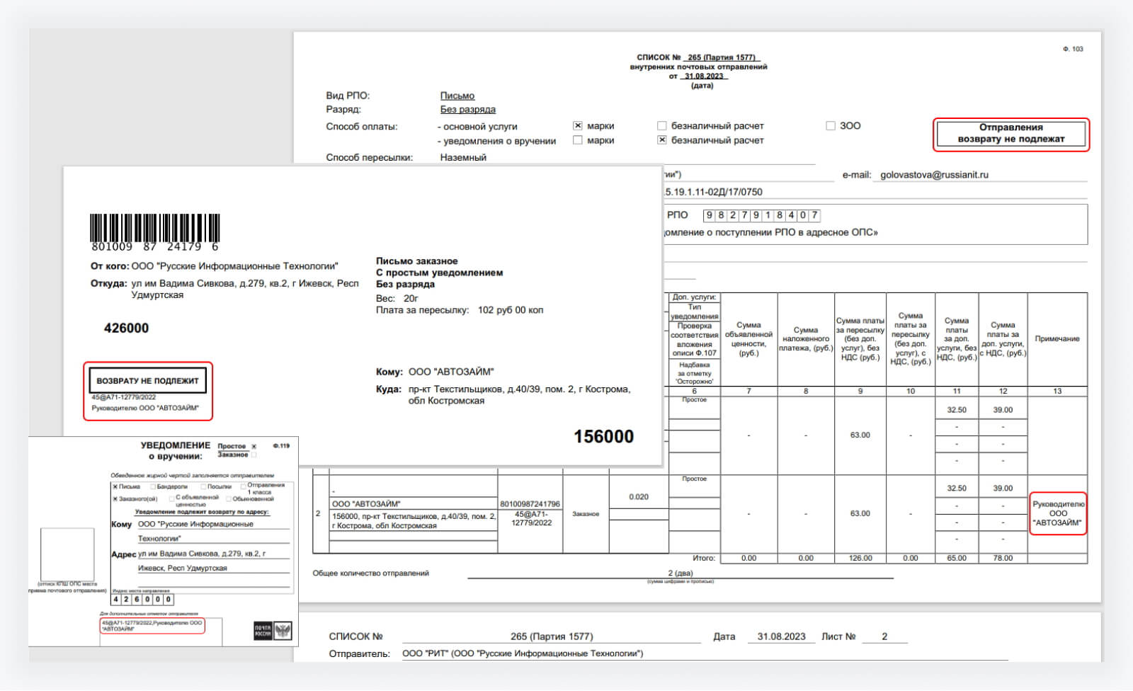Click the list number 265 (Партия 1577) header
1133x691 pixels.
pos(721,57)
